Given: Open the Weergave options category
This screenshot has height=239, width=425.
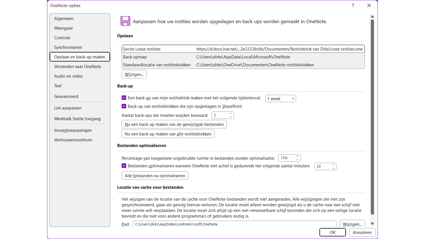Looking at the screenshot, I should click(x=80, y=28).
